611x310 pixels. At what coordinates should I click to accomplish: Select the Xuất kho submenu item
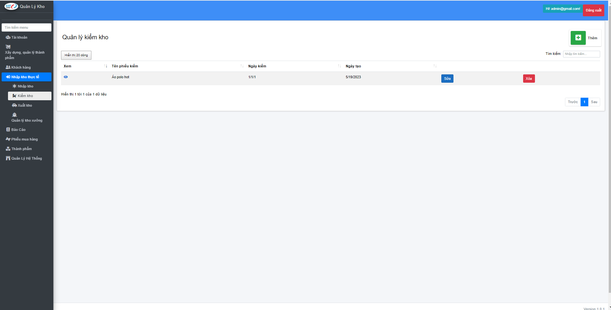(x=30, y=105)
